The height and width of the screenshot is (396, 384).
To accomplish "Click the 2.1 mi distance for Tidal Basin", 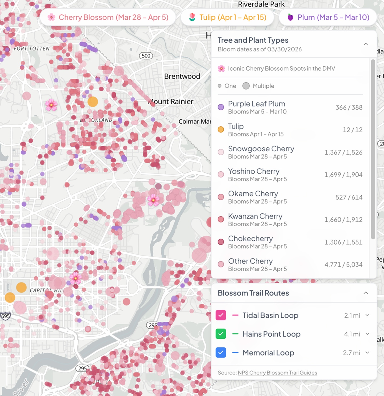I will (352, 316).
